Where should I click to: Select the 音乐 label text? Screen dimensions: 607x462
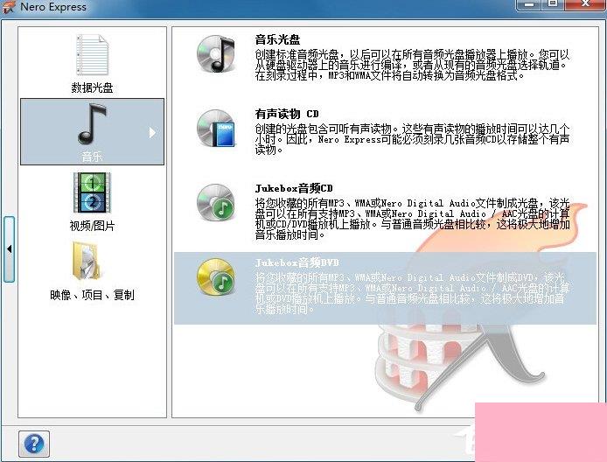(92, 157)
